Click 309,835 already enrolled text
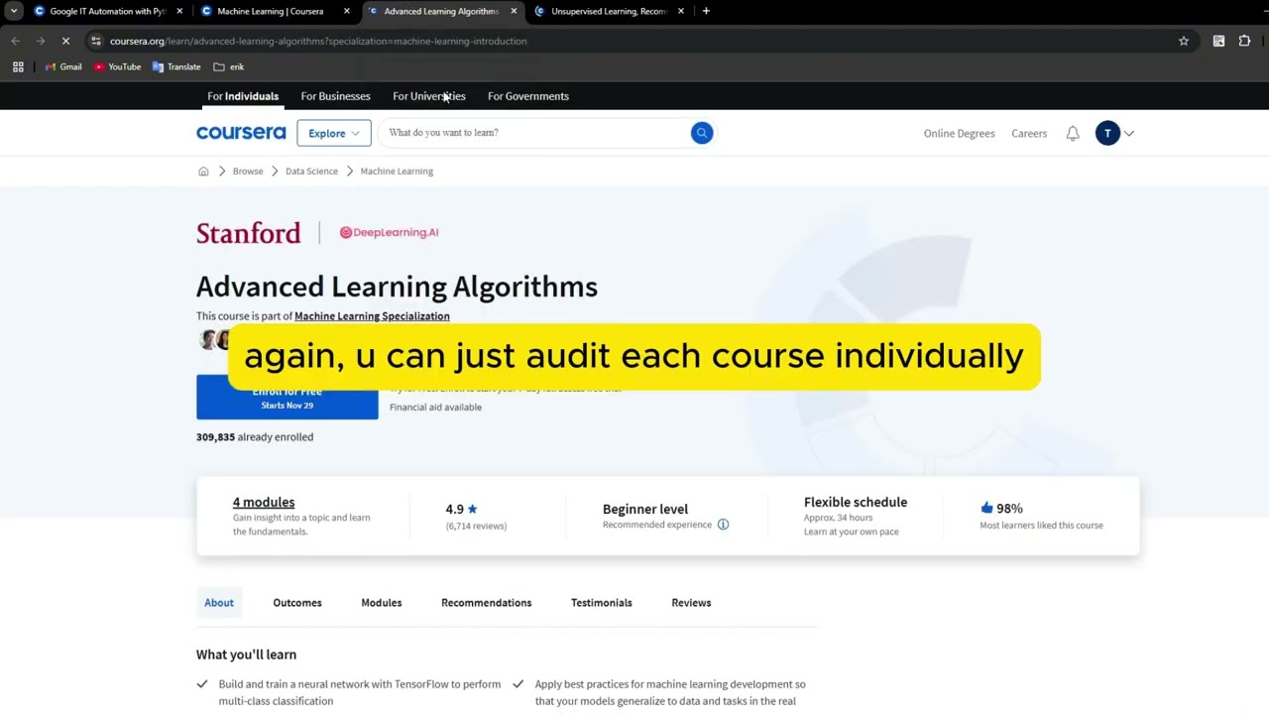 click(255, 437)
